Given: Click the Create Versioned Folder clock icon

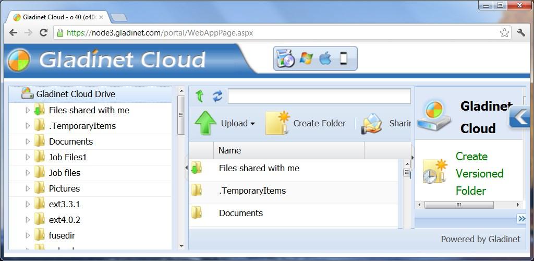Looking at the screenshot, I should (435, 171).
